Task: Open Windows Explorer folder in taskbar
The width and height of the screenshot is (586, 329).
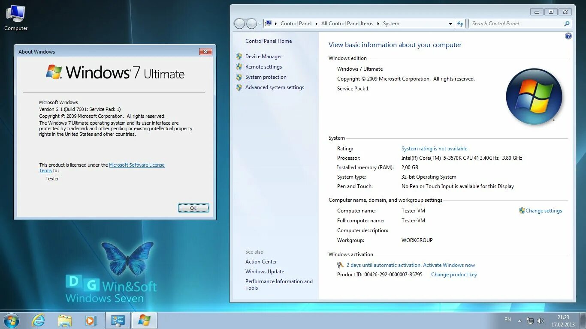Action: 65,320
